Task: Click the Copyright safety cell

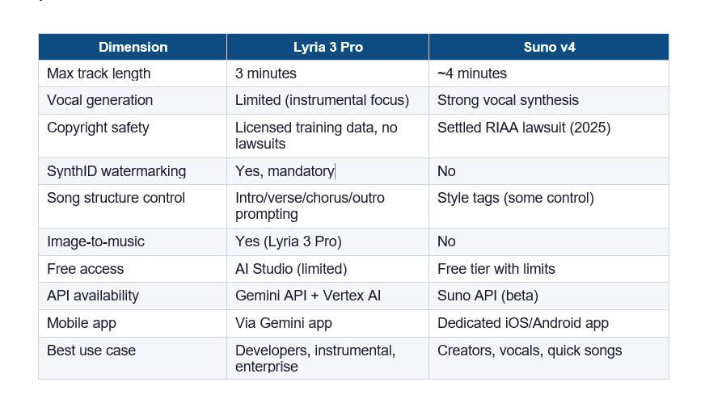Action: click(98, 128)
